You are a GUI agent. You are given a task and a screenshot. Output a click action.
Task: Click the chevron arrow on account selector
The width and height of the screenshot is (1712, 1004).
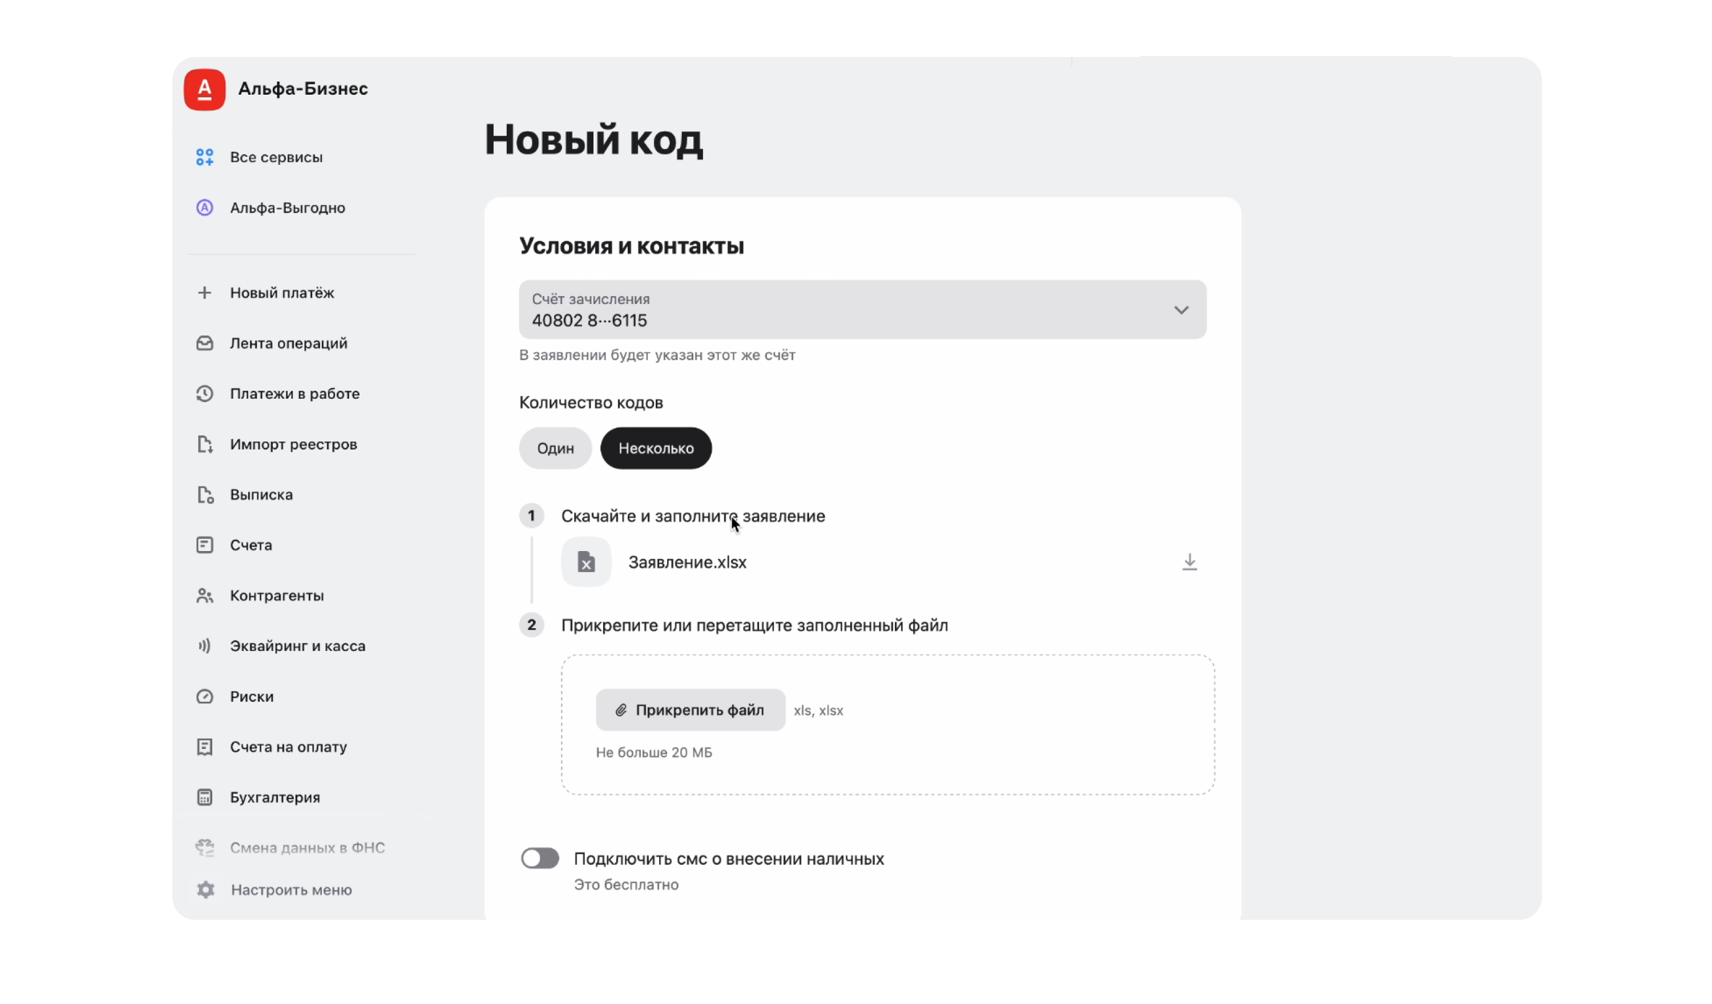click(x=1181, y=310)
